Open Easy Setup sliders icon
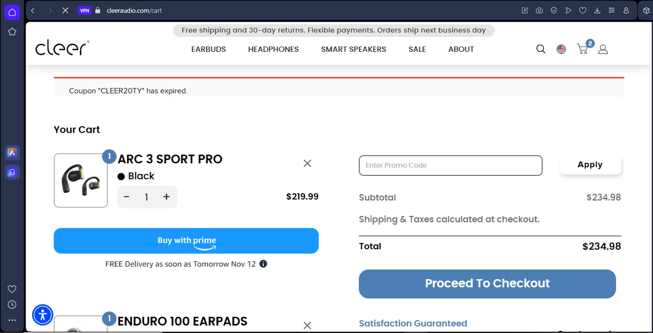The image size is (653, 333). [x=612, y=10]
